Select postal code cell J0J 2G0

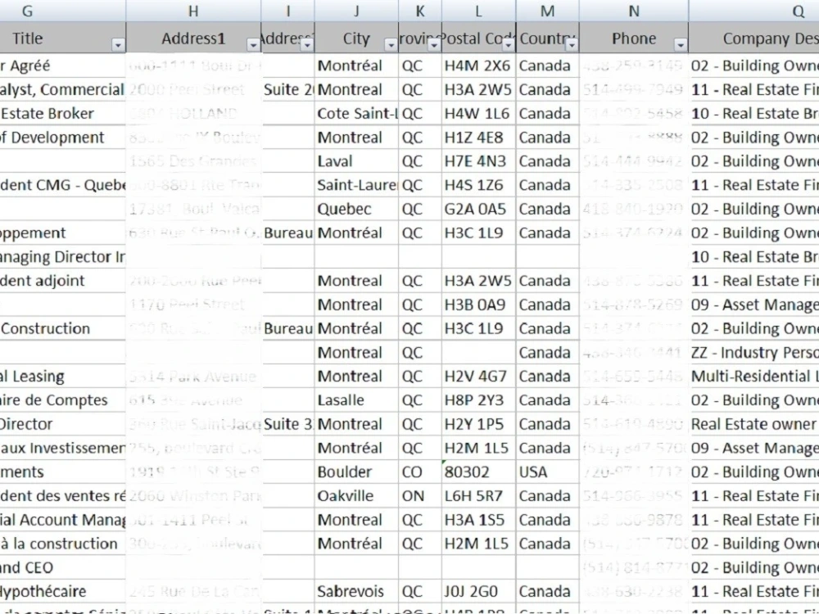[x=479, y=592]
